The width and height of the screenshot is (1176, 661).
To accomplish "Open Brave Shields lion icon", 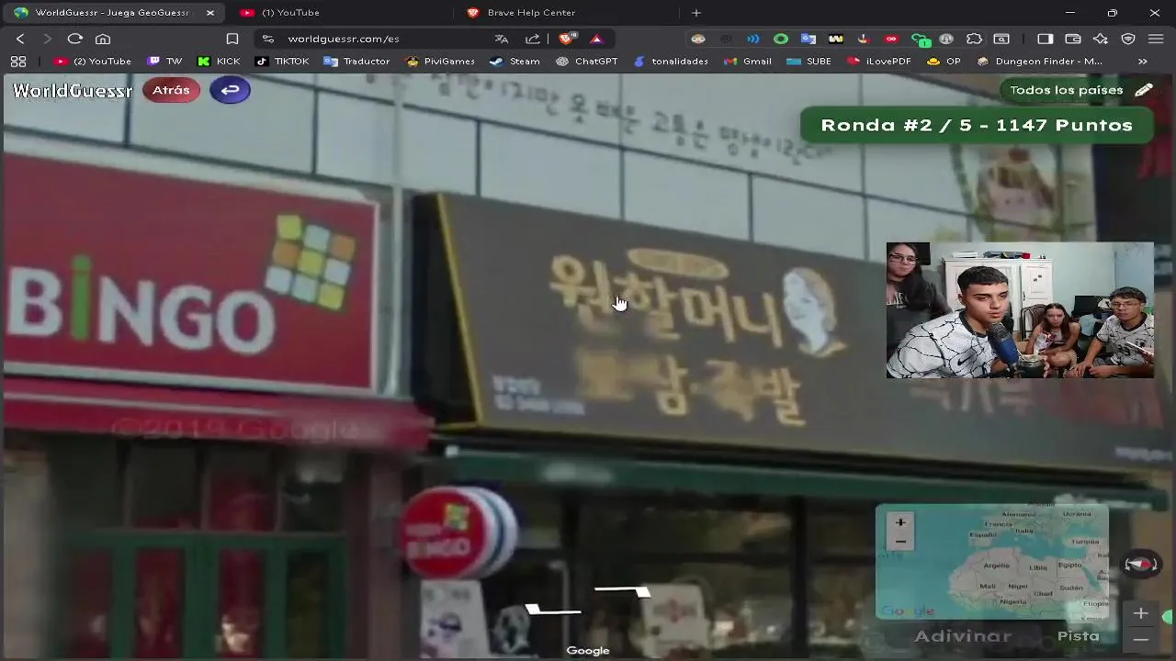I will click(567, 39).
